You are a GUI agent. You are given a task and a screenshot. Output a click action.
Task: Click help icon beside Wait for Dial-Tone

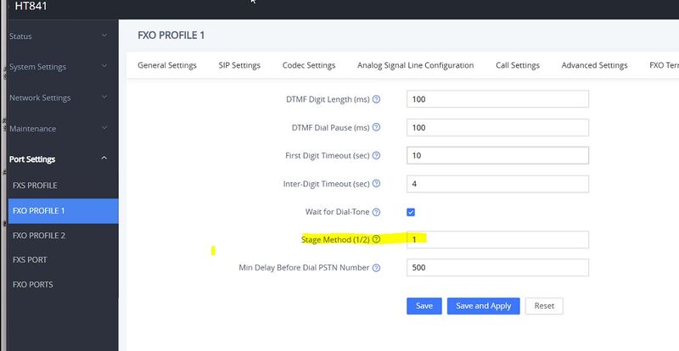(376, 212)
